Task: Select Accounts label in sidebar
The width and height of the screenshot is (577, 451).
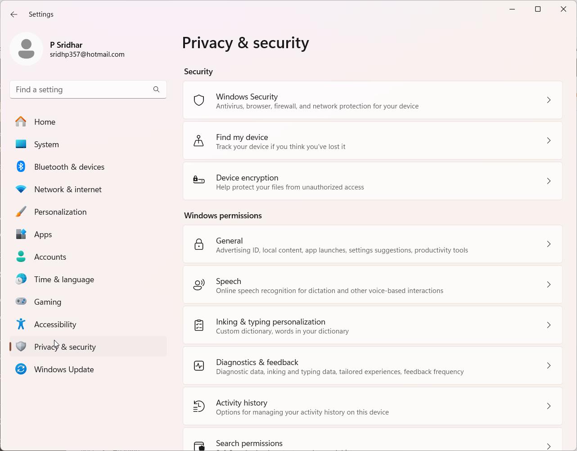Action: [50, 257]
